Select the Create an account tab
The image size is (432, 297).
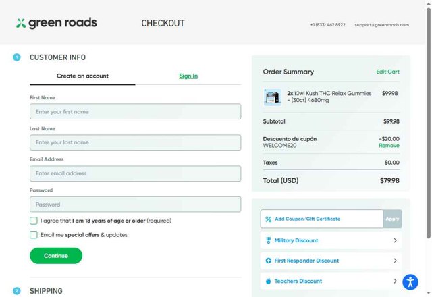tap(82, 76)
